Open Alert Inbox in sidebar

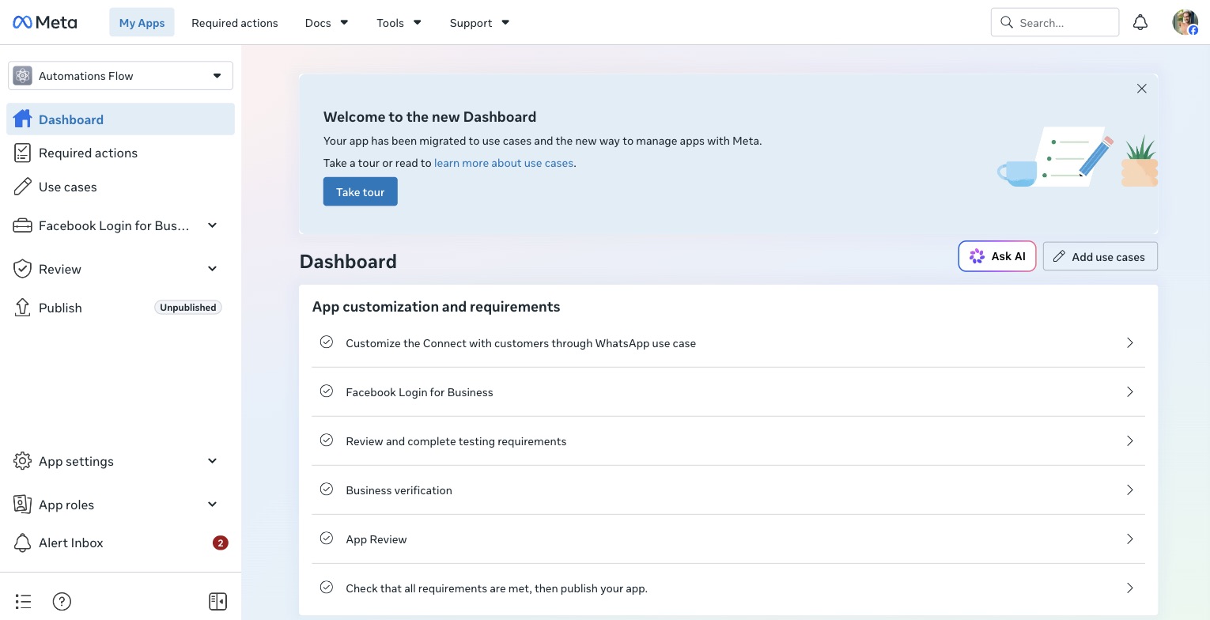click(x=120, y=542)
